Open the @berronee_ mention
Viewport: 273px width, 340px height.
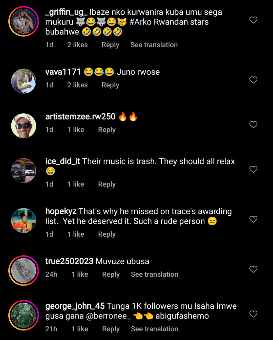[108, 316]
